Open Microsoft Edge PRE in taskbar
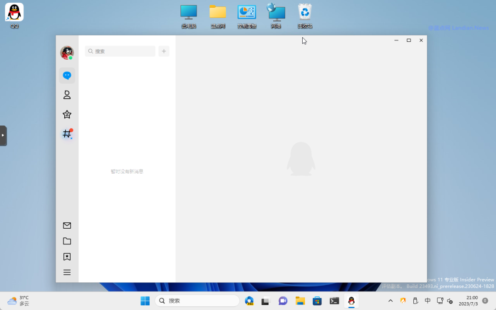 (249, 301)
